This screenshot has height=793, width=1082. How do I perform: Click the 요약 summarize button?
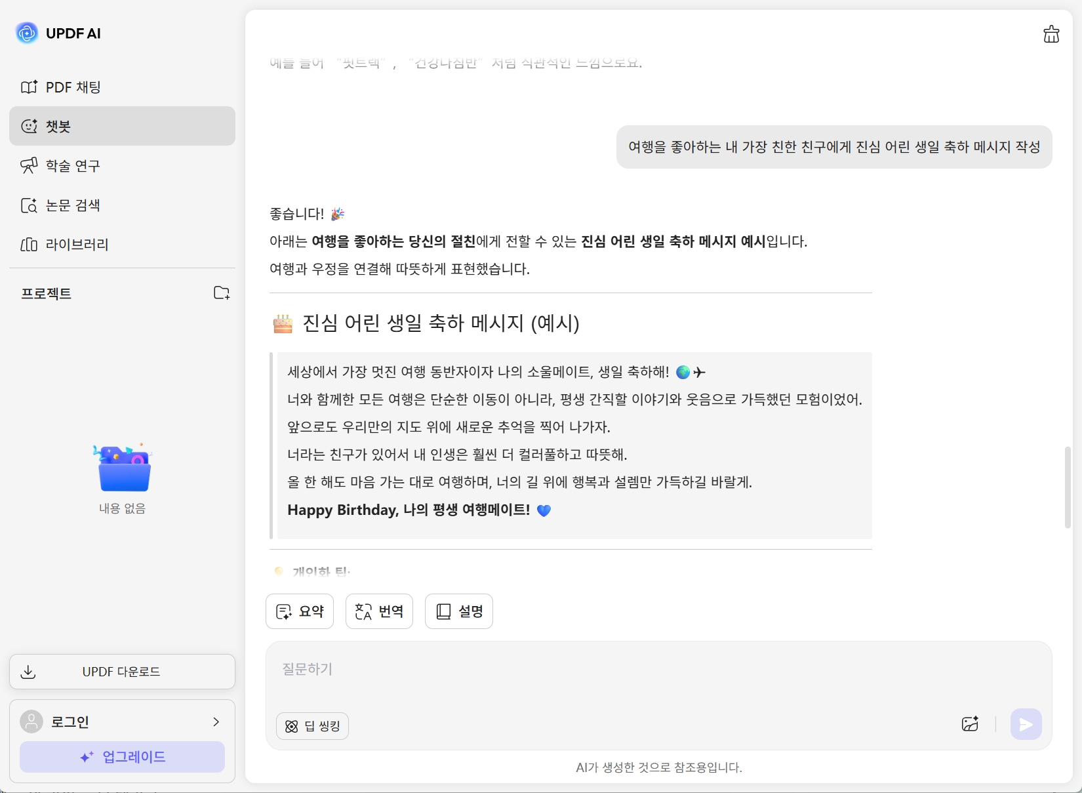coord(300,611)
